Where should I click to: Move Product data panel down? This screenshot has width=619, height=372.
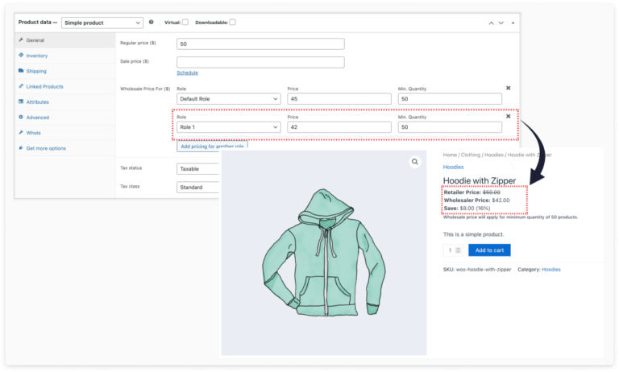point(501,23)
